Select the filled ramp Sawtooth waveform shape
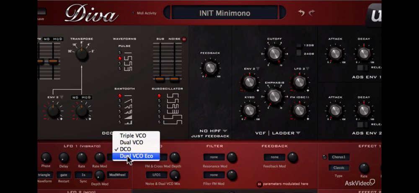Viewport: 419px width, 193px height. tap(128, 117)
